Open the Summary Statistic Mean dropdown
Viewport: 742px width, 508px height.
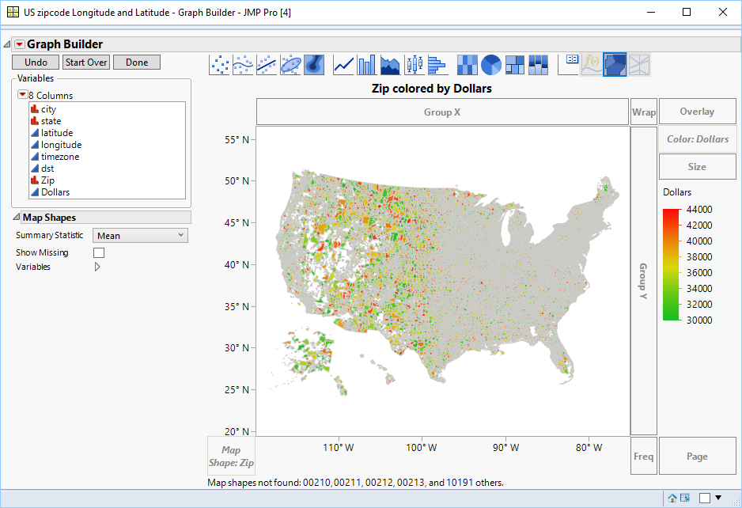(x=140, y=235)
